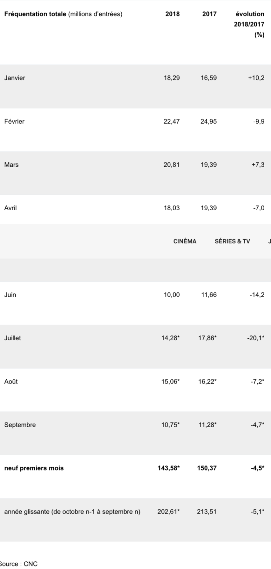Click the Août row label
The width and height of the screenshot is (271, 569).
[11, 382]
